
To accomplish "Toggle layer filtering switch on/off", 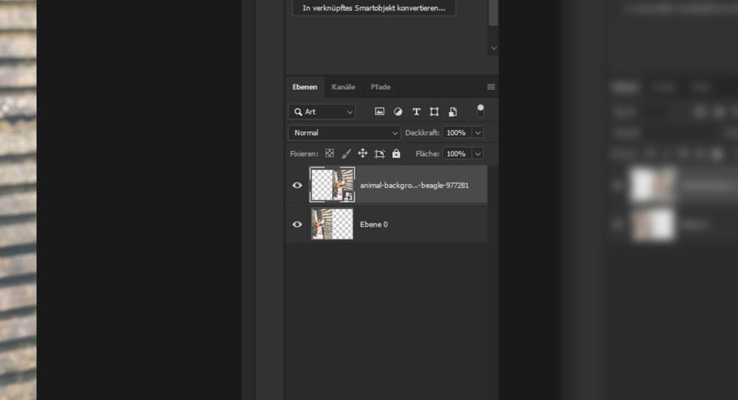I will coord(480,112).
